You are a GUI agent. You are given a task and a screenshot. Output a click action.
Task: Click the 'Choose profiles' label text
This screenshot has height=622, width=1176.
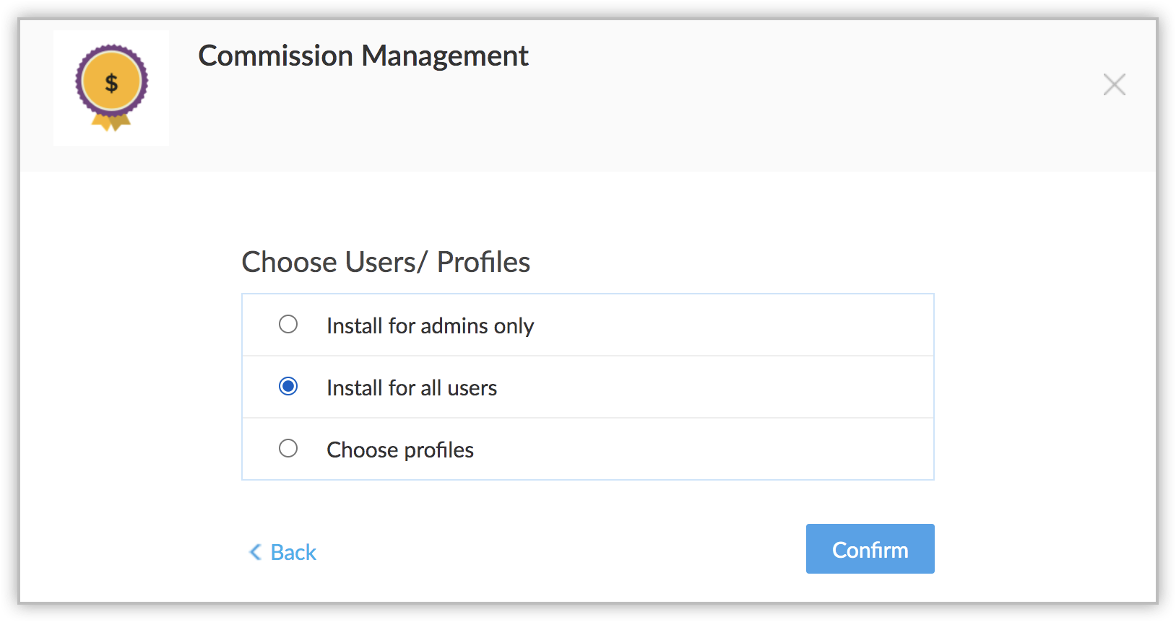[x=400, y=450]
